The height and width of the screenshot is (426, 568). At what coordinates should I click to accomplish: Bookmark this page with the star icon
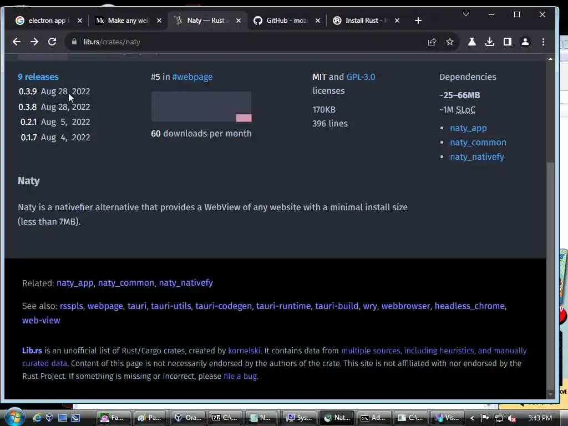pos(449,42)
